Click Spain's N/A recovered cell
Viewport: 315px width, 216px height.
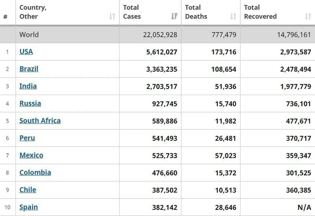[x=304, y=207]
